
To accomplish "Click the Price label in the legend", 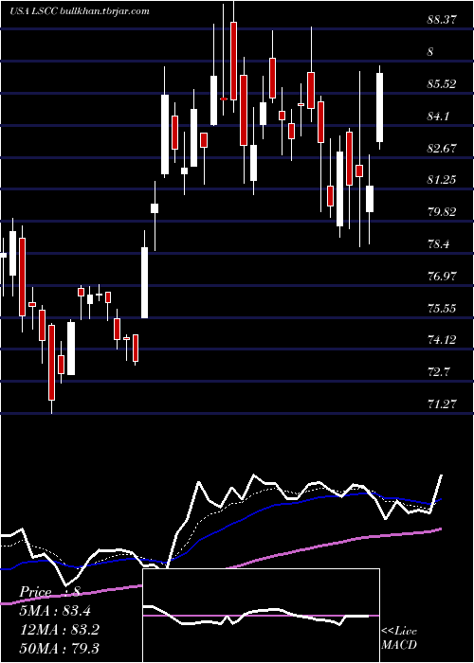I will point(36,592).
